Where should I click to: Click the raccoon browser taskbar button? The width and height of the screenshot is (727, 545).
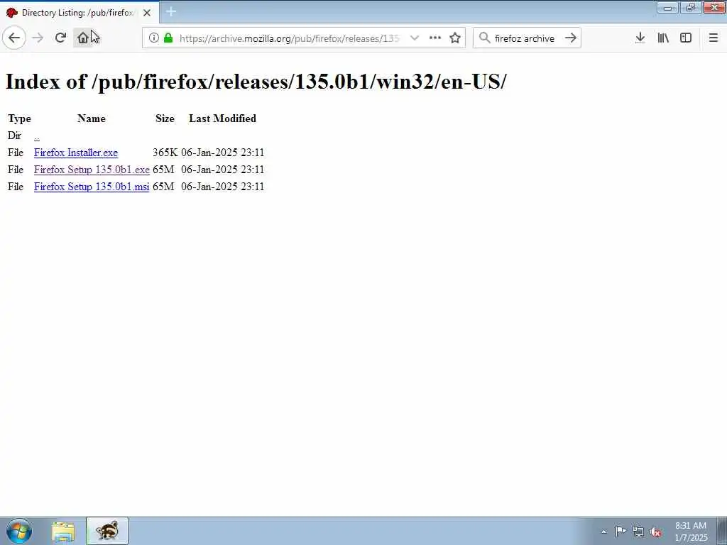coord(107,531)
